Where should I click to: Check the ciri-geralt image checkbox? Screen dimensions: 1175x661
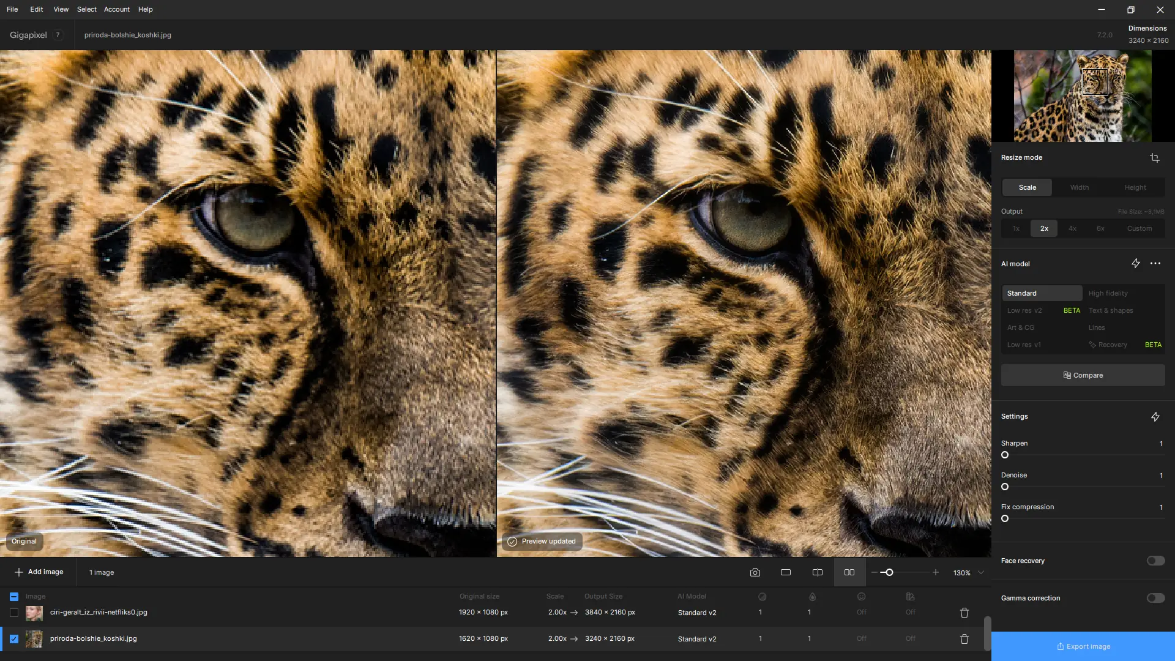[14, 613]
